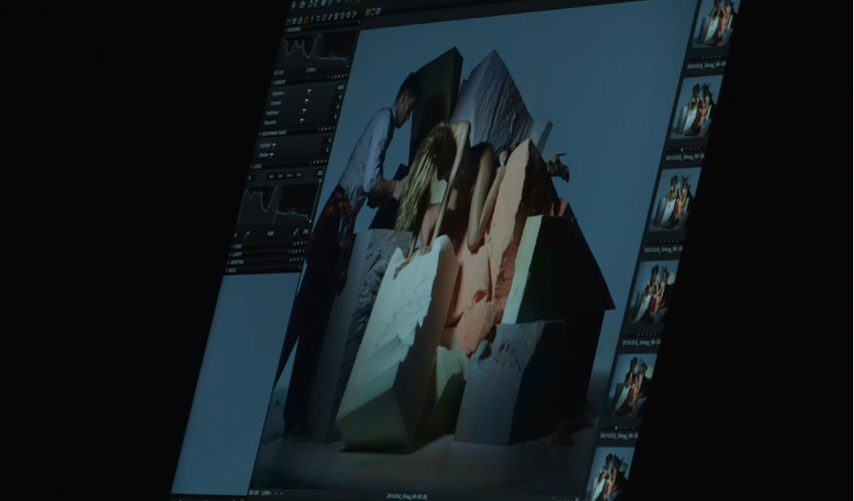Open the Output gear tool tab
This screenshot has width=854, height=501.
(x=349, y=14)
